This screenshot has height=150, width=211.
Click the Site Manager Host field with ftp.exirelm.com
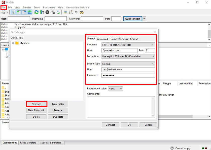tap(119, 50)
